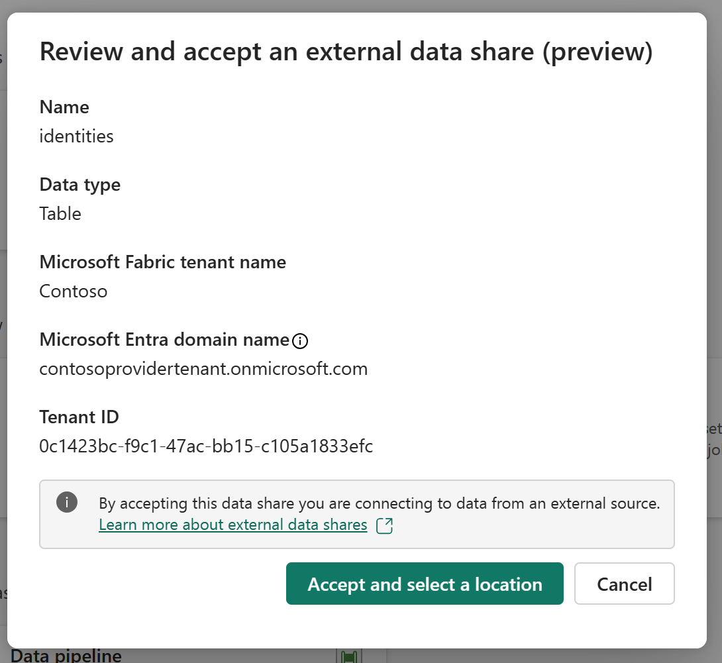Click the contosoprovidertenant.onmicrosoft.com domain text
The height and width of the screenshot is (663, 722).
(203, 369)
